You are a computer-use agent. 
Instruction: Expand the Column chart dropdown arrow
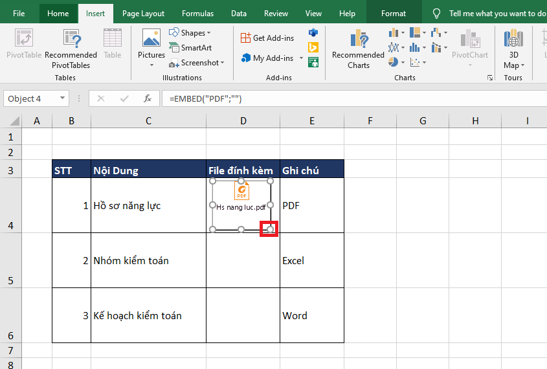pos(403,33)
